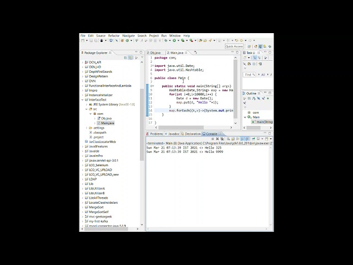Click the Quick Access search field

[x=234, y=46]
